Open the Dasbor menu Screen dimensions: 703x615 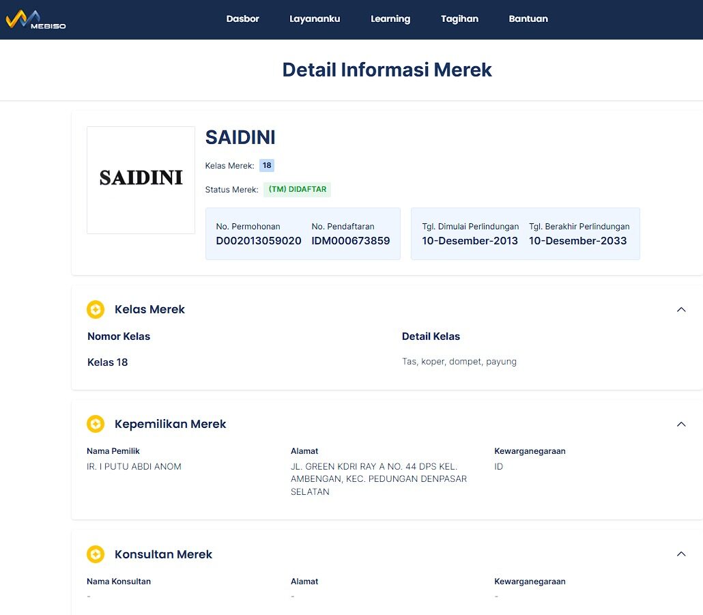[242, 19]
